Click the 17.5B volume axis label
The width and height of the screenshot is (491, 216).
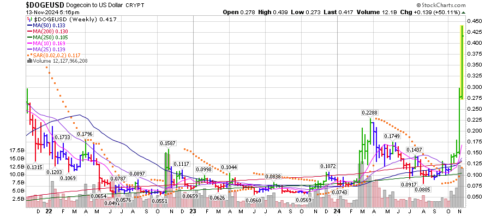pos(17,150)
